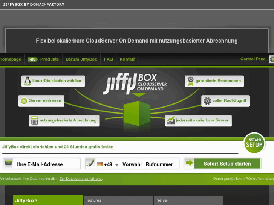Switch to the Preise tab

pos(188,200)
